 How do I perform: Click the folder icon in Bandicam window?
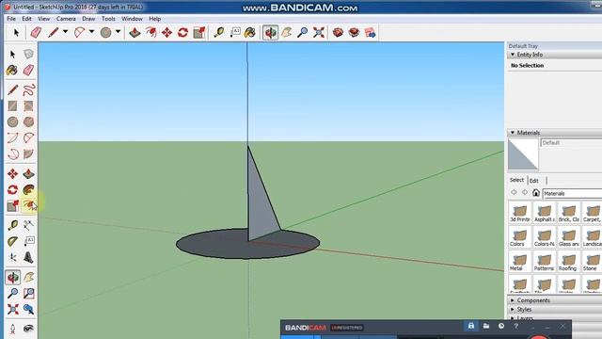point(486,326)
